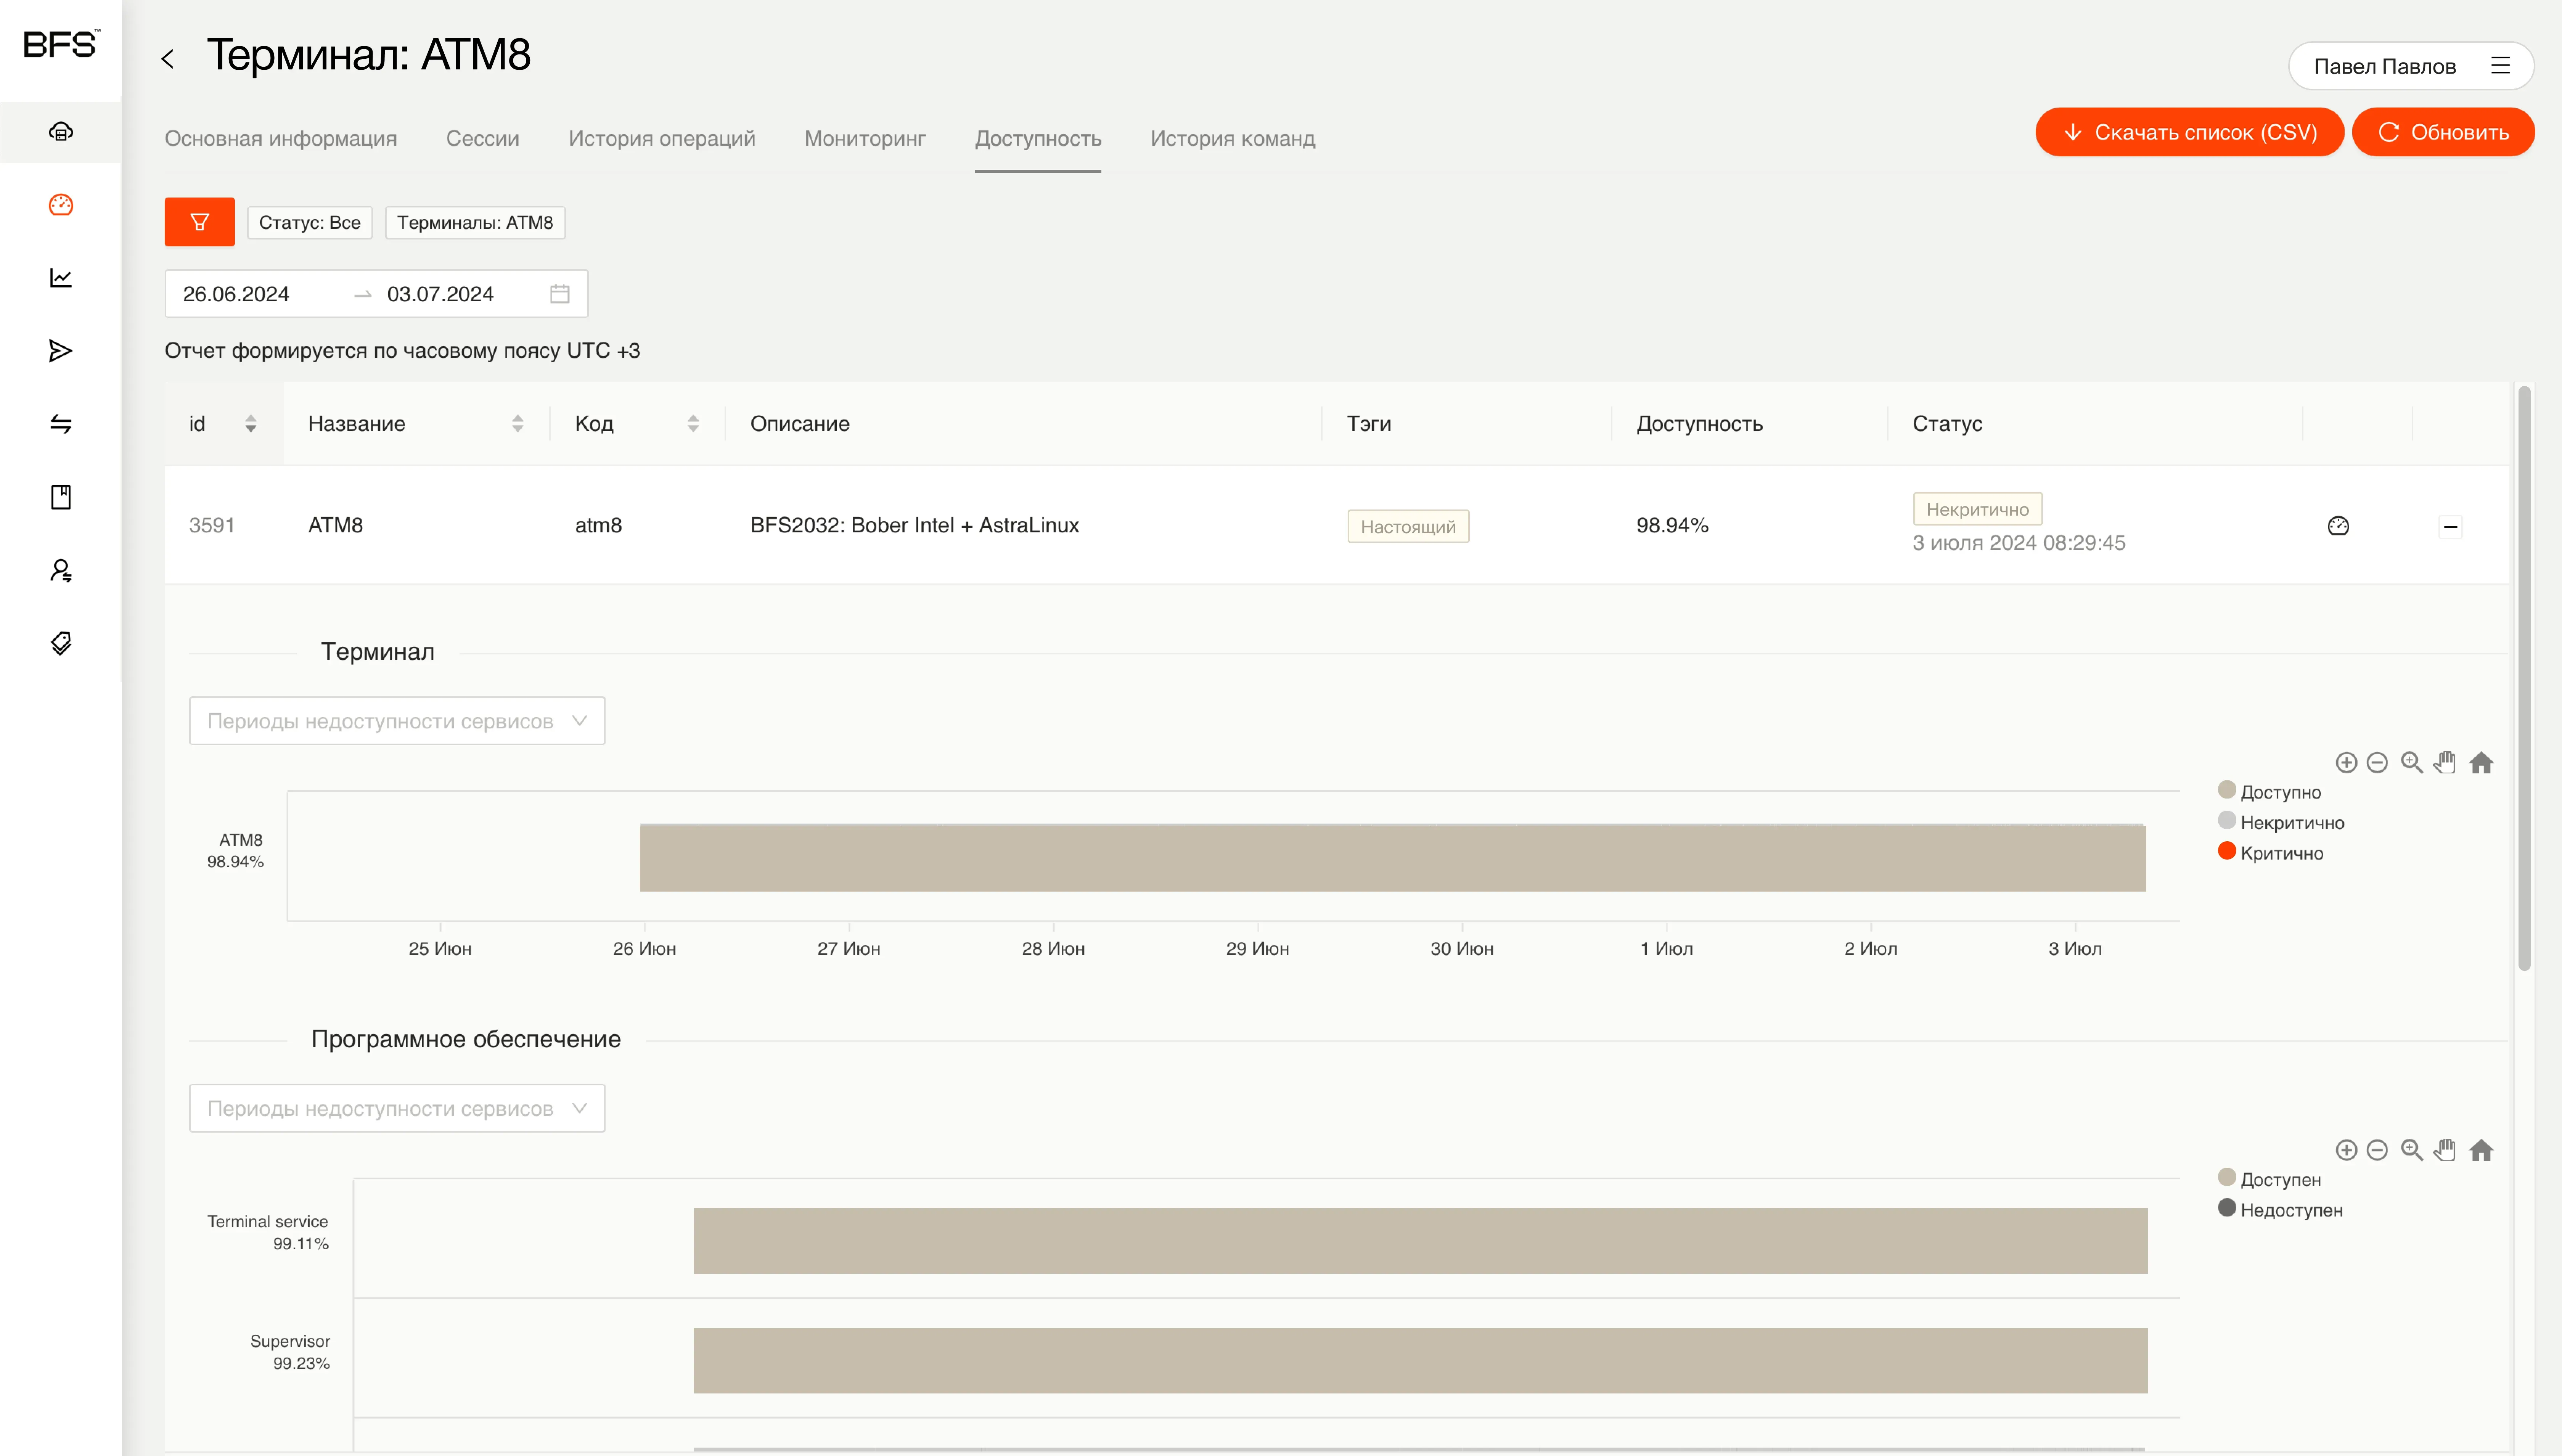The image size is (2562, 1456).
Task: Click the description BFS2032: Bober Intel + AstraLinux
Action: (914, 525)
